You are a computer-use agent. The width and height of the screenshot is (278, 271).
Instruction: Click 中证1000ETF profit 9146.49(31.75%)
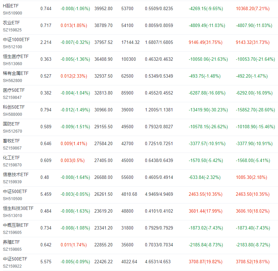pyautogui.click(x=205, y=42)
